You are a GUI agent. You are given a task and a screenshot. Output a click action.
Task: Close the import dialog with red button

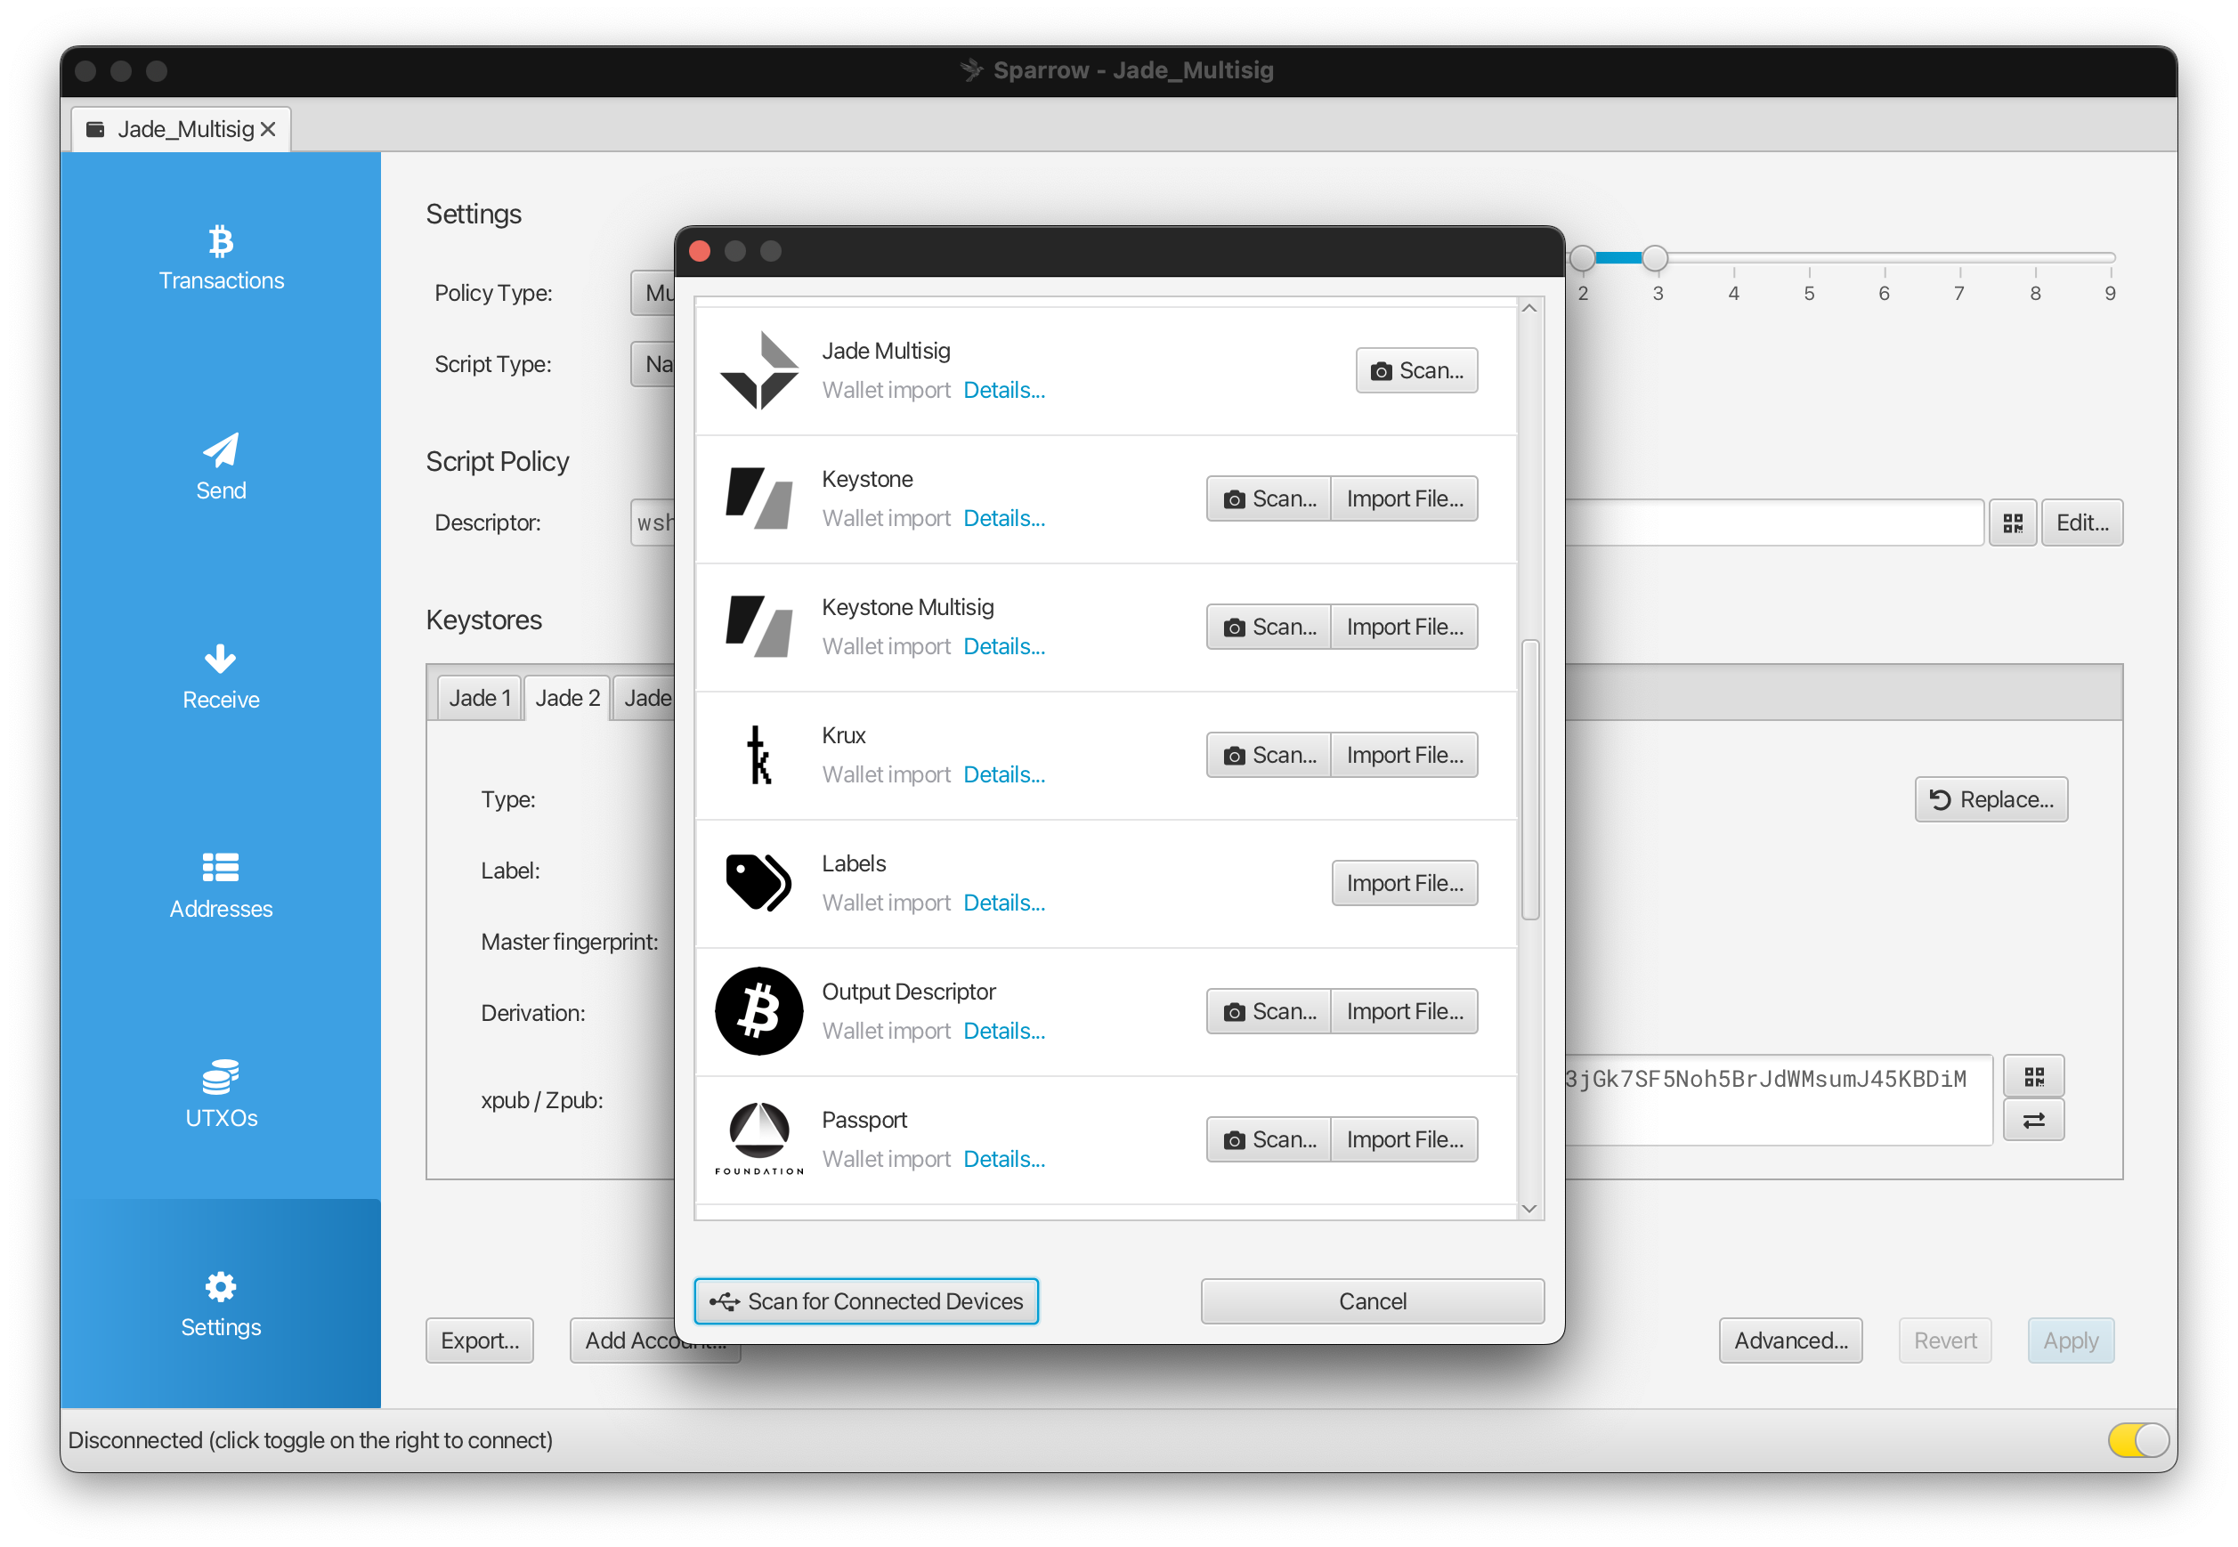(700, 252)
